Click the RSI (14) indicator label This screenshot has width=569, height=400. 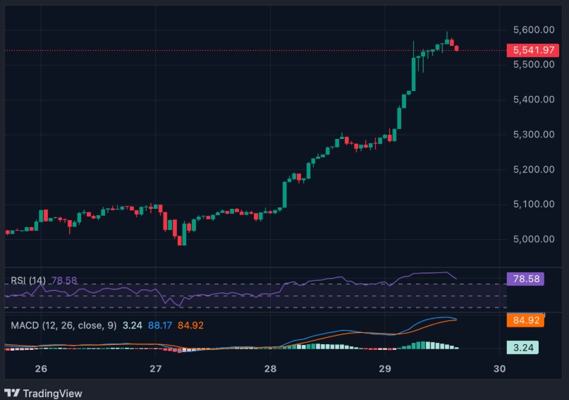28,280
